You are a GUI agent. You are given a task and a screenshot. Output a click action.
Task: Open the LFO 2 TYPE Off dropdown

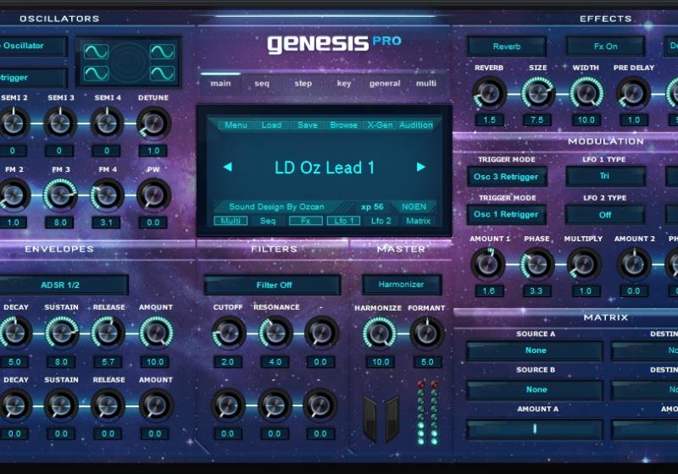[605, 214]
